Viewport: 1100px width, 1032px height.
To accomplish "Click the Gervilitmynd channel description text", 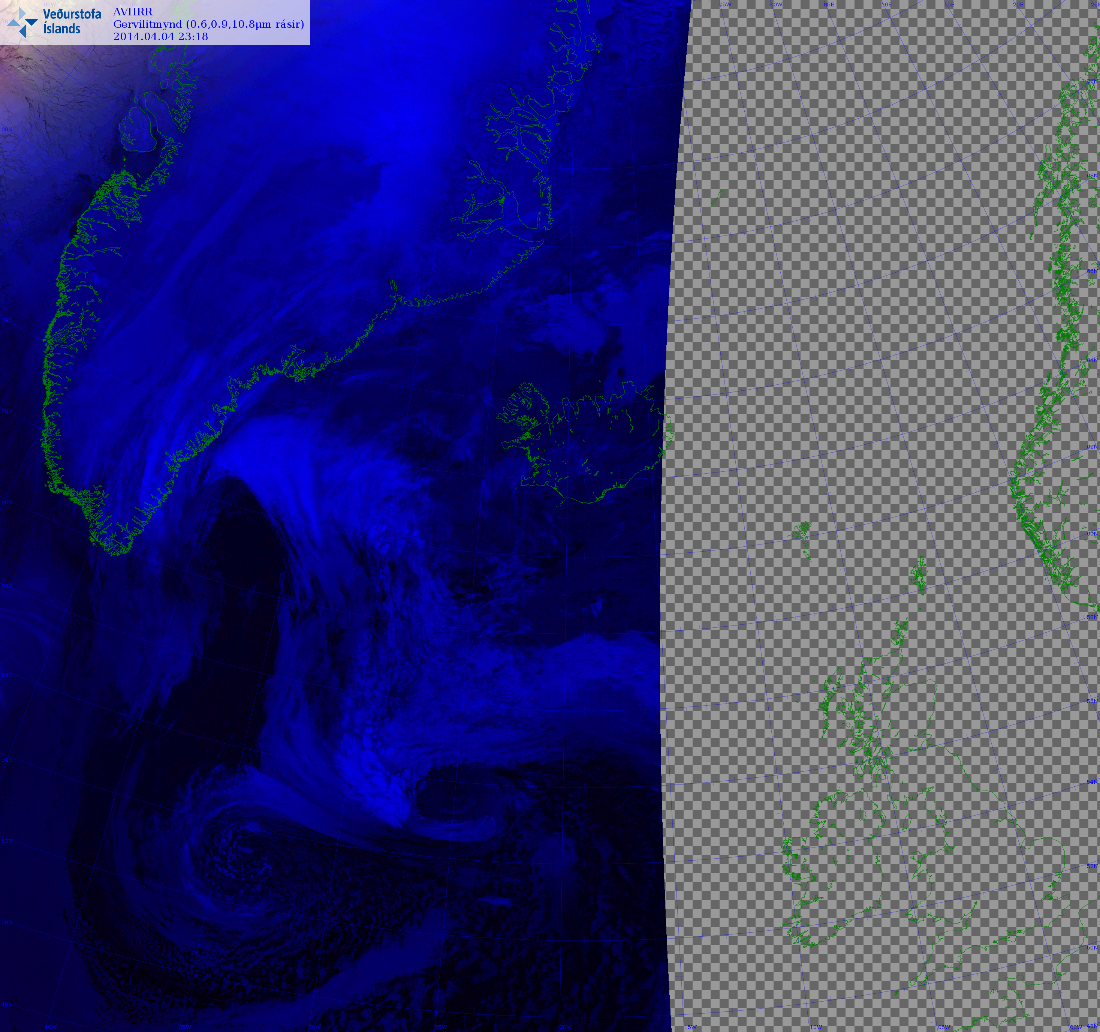I will pyautogui.click(x=209, y=24).
